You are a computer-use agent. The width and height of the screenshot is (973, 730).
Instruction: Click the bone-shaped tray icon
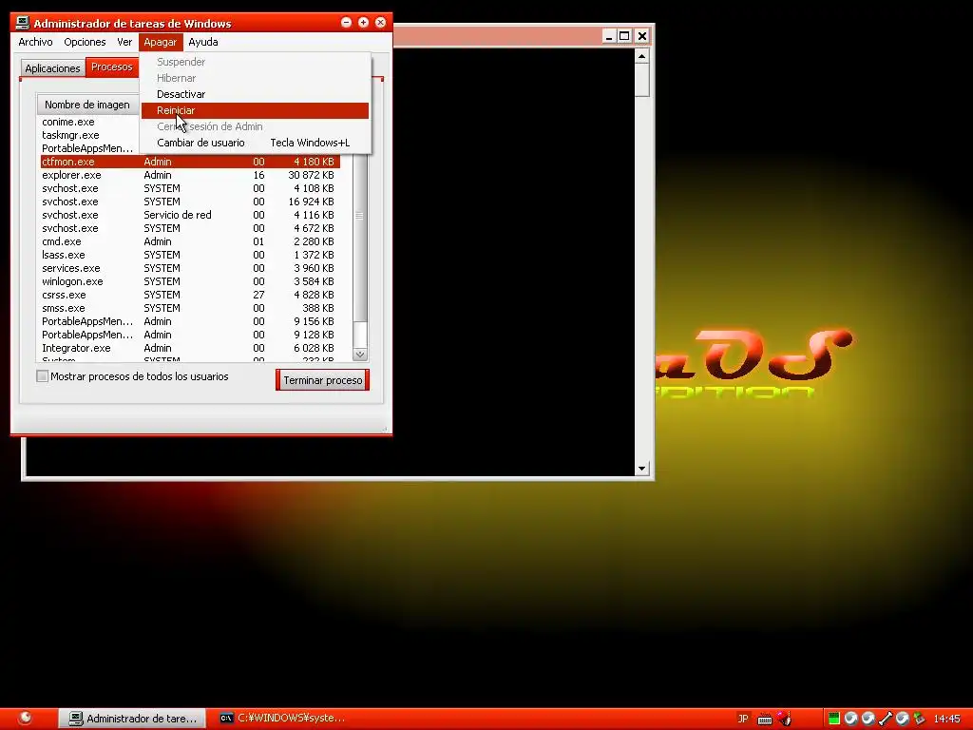click(x=886, y=719)
